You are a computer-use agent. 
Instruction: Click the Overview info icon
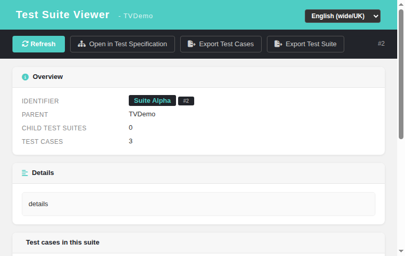(25, 77)
